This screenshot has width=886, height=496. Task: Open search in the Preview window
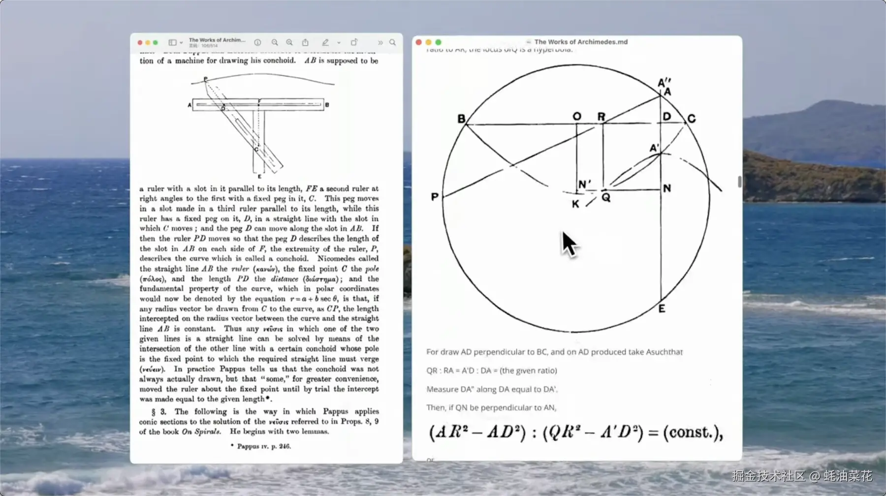(393, 43)
